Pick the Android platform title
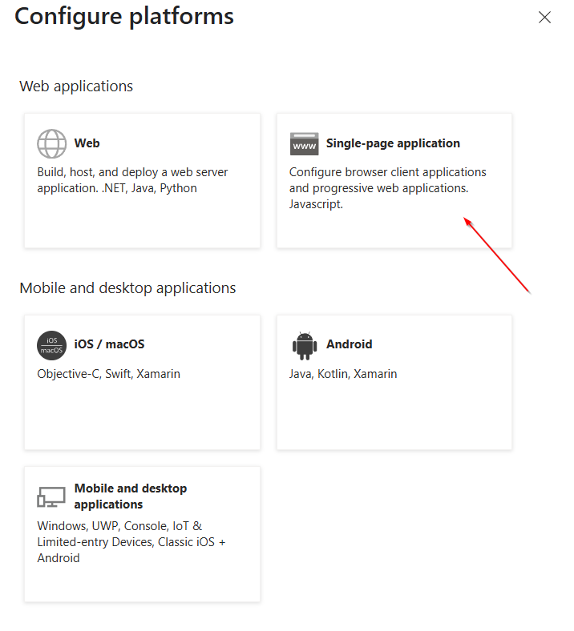Screen dimensions: 574x631 tap(350, 344)
